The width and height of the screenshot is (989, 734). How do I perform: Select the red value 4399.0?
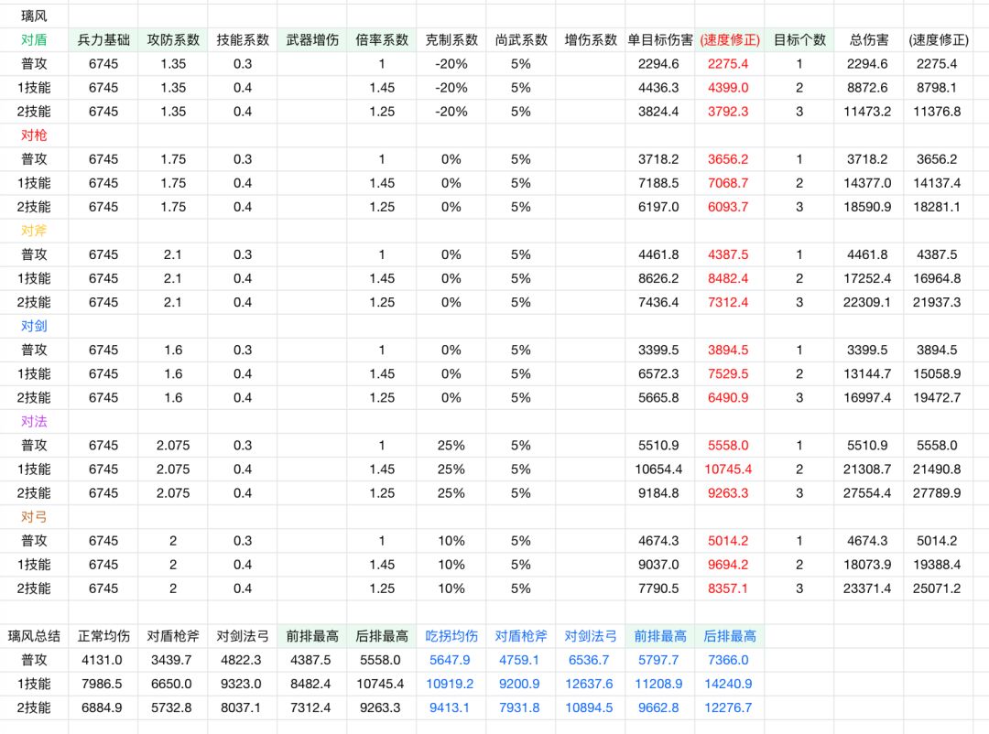(x=728, y=88)
